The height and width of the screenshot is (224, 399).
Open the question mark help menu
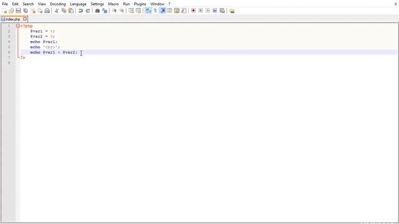169,4
